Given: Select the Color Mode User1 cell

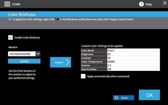Looking at the screenshot, I should 133,50.
